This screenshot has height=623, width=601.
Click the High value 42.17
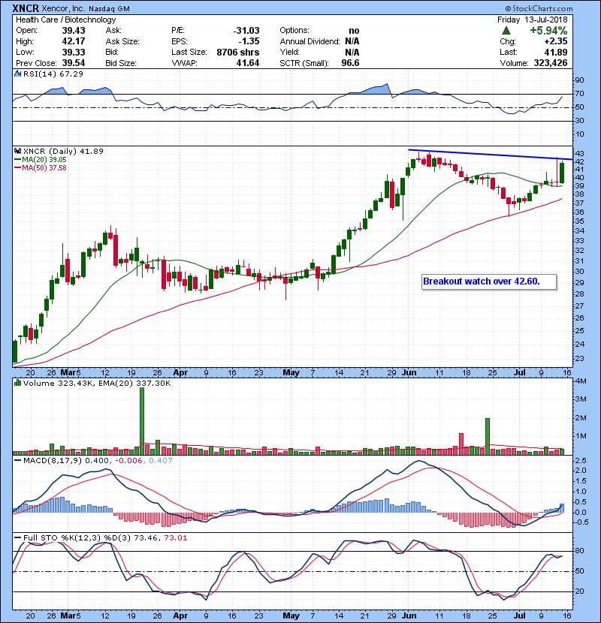point(74,41)
